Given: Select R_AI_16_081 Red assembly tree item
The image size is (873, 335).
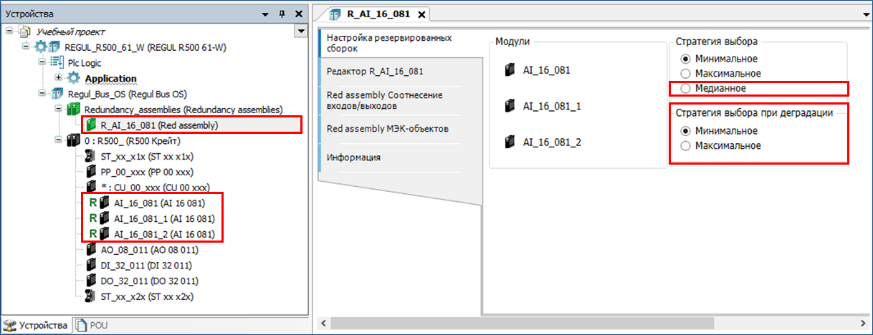Looking at the screenshot, I should (159, 125).
